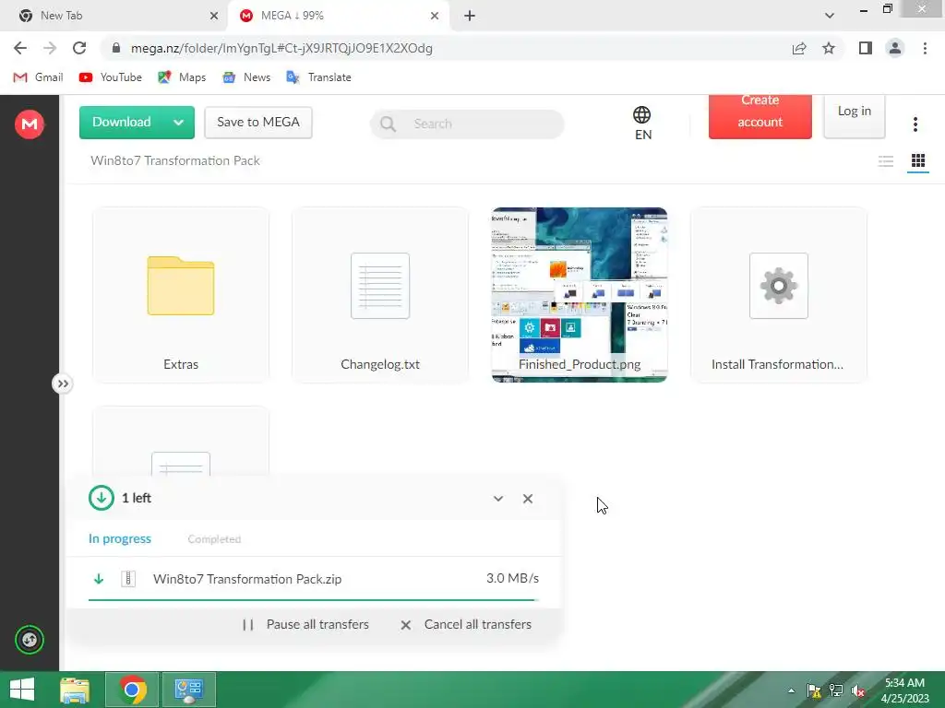Open the Chrome profile icon
This screenshot has width=945, height=708.
point(895,48)
